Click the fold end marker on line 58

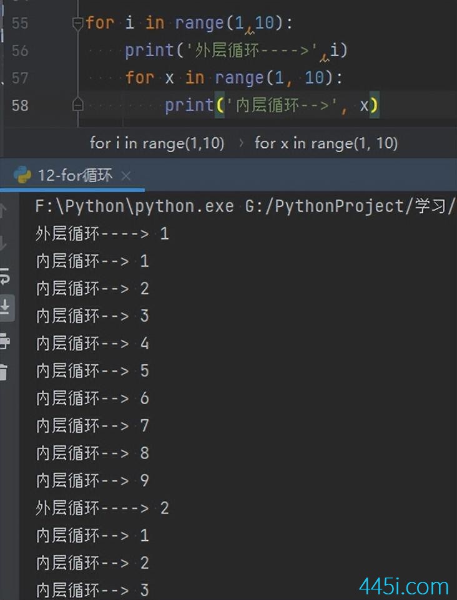tap(78, 104)
